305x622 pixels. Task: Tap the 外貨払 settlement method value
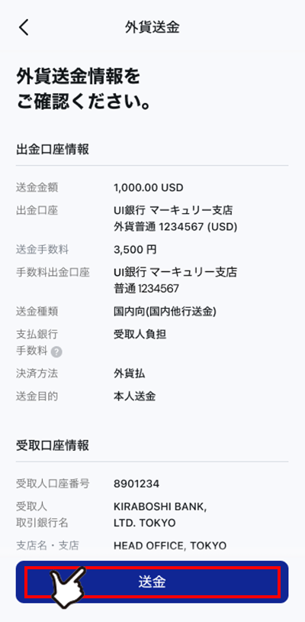coord(129,374)
